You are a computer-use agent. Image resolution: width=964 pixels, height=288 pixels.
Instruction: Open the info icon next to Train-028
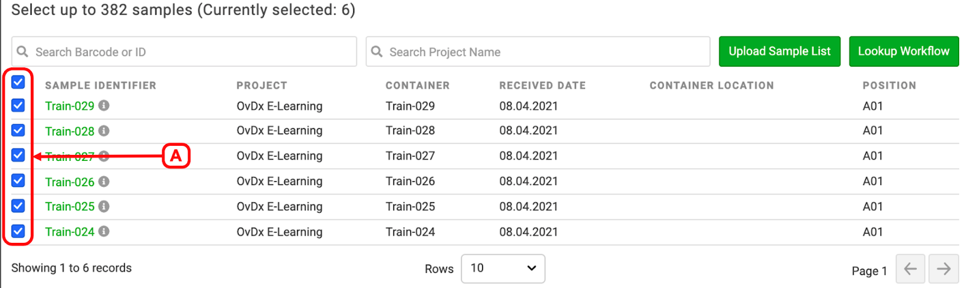pos(104,131)
